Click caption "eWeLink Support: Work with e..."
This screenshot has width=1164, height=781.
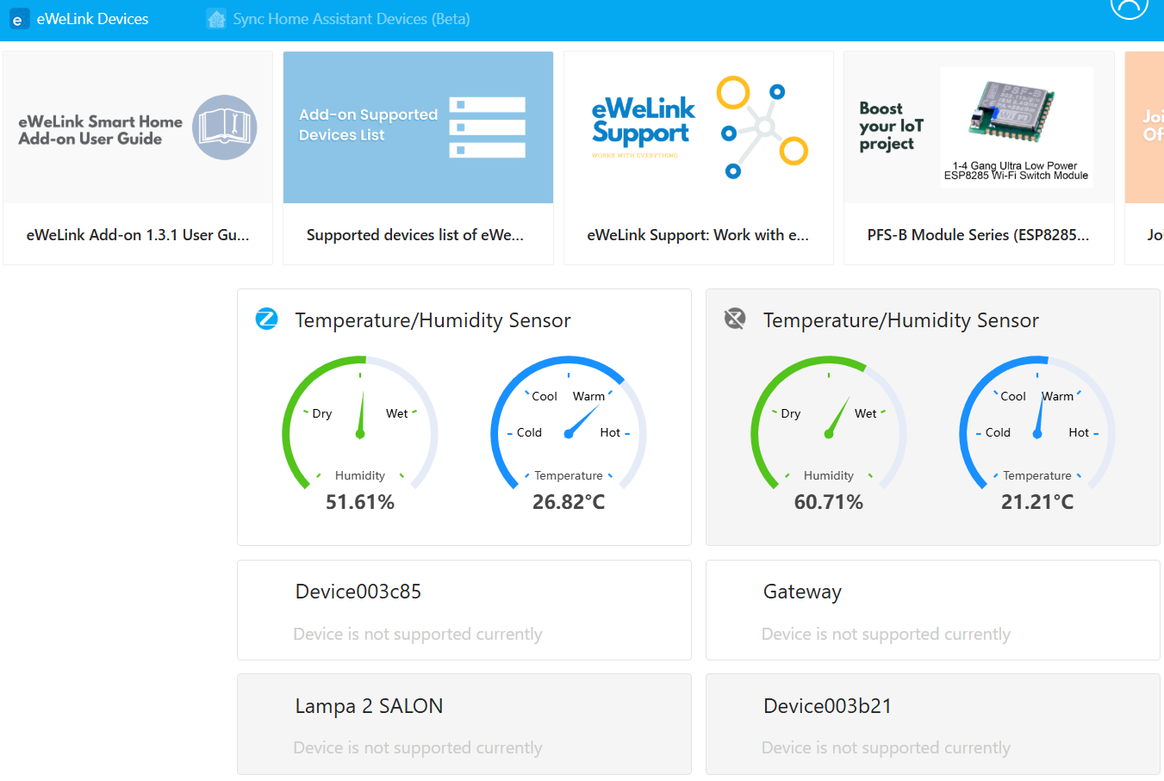pyautogui.click(x=698, y=235)
